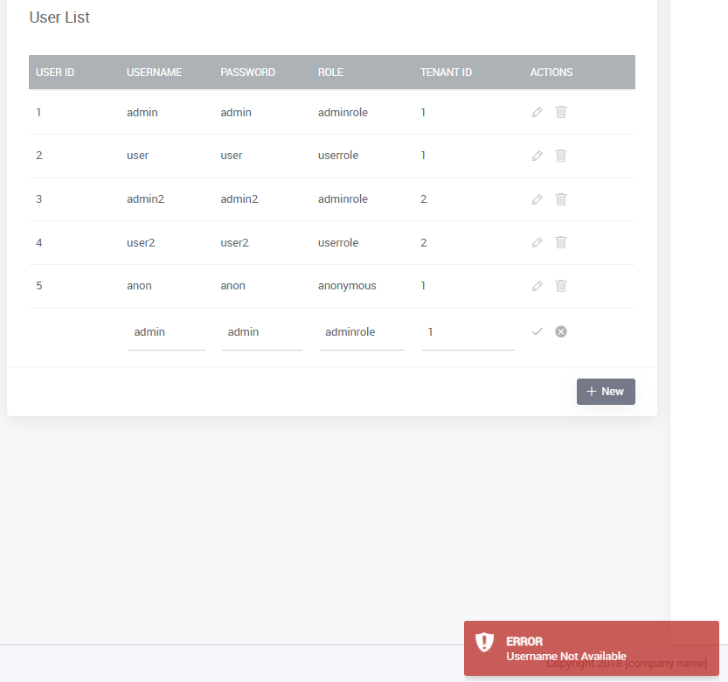The image size is (728, 682).
Task: Delete the admin2 user row
Action: click(x=560, y=198)
